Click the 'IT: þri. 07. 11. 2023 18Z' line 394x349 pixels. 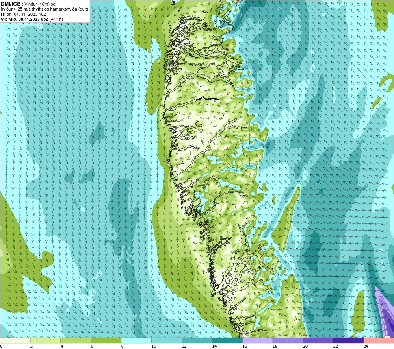tap(24, 14)
